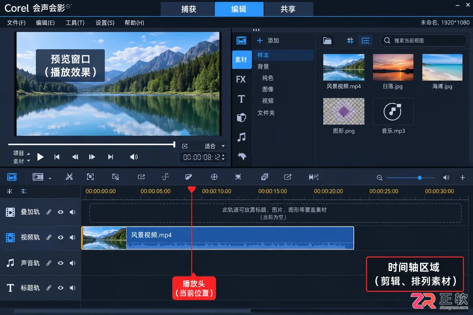473x315 pixels.
Task: Click the import folder icon
Action: (x=327, y=40)
